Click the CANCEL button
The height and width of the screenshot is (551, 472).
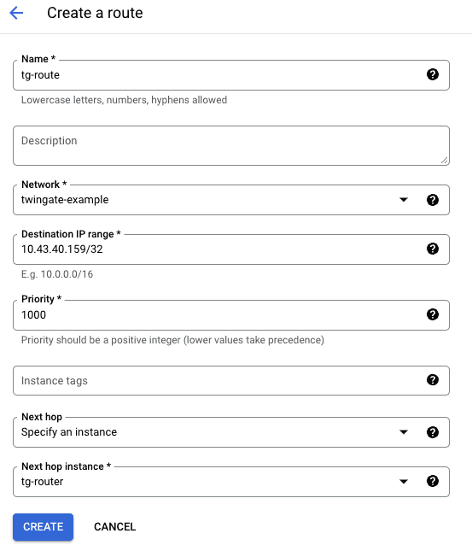(x=115, y=527)
